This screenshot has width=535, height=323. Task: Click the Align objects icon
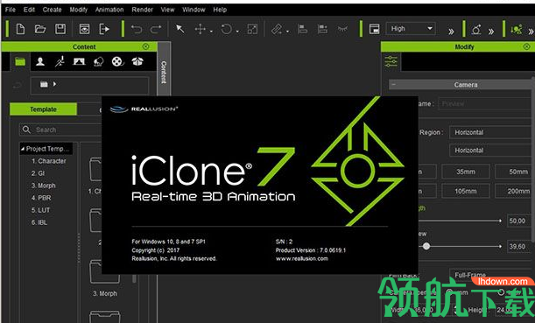pyautogui.click(x=302, y=29)
